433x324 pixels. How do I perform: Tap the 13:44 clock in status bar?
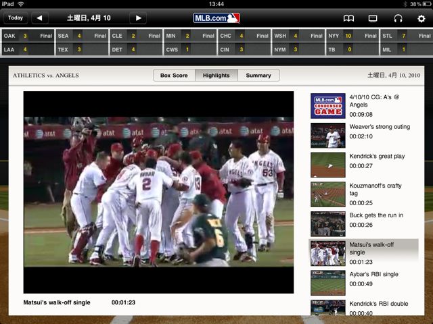coord(216,4)
